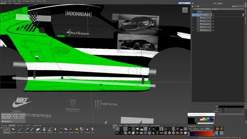Choose the Hue Shift tool
247x139 pixels.
pos(87,130)
